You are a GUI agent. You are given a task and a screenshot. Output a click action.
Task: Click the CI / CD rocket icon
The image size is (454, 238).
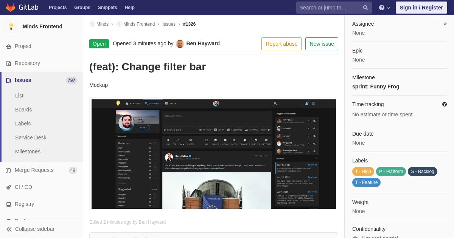[x=9, y=187]
